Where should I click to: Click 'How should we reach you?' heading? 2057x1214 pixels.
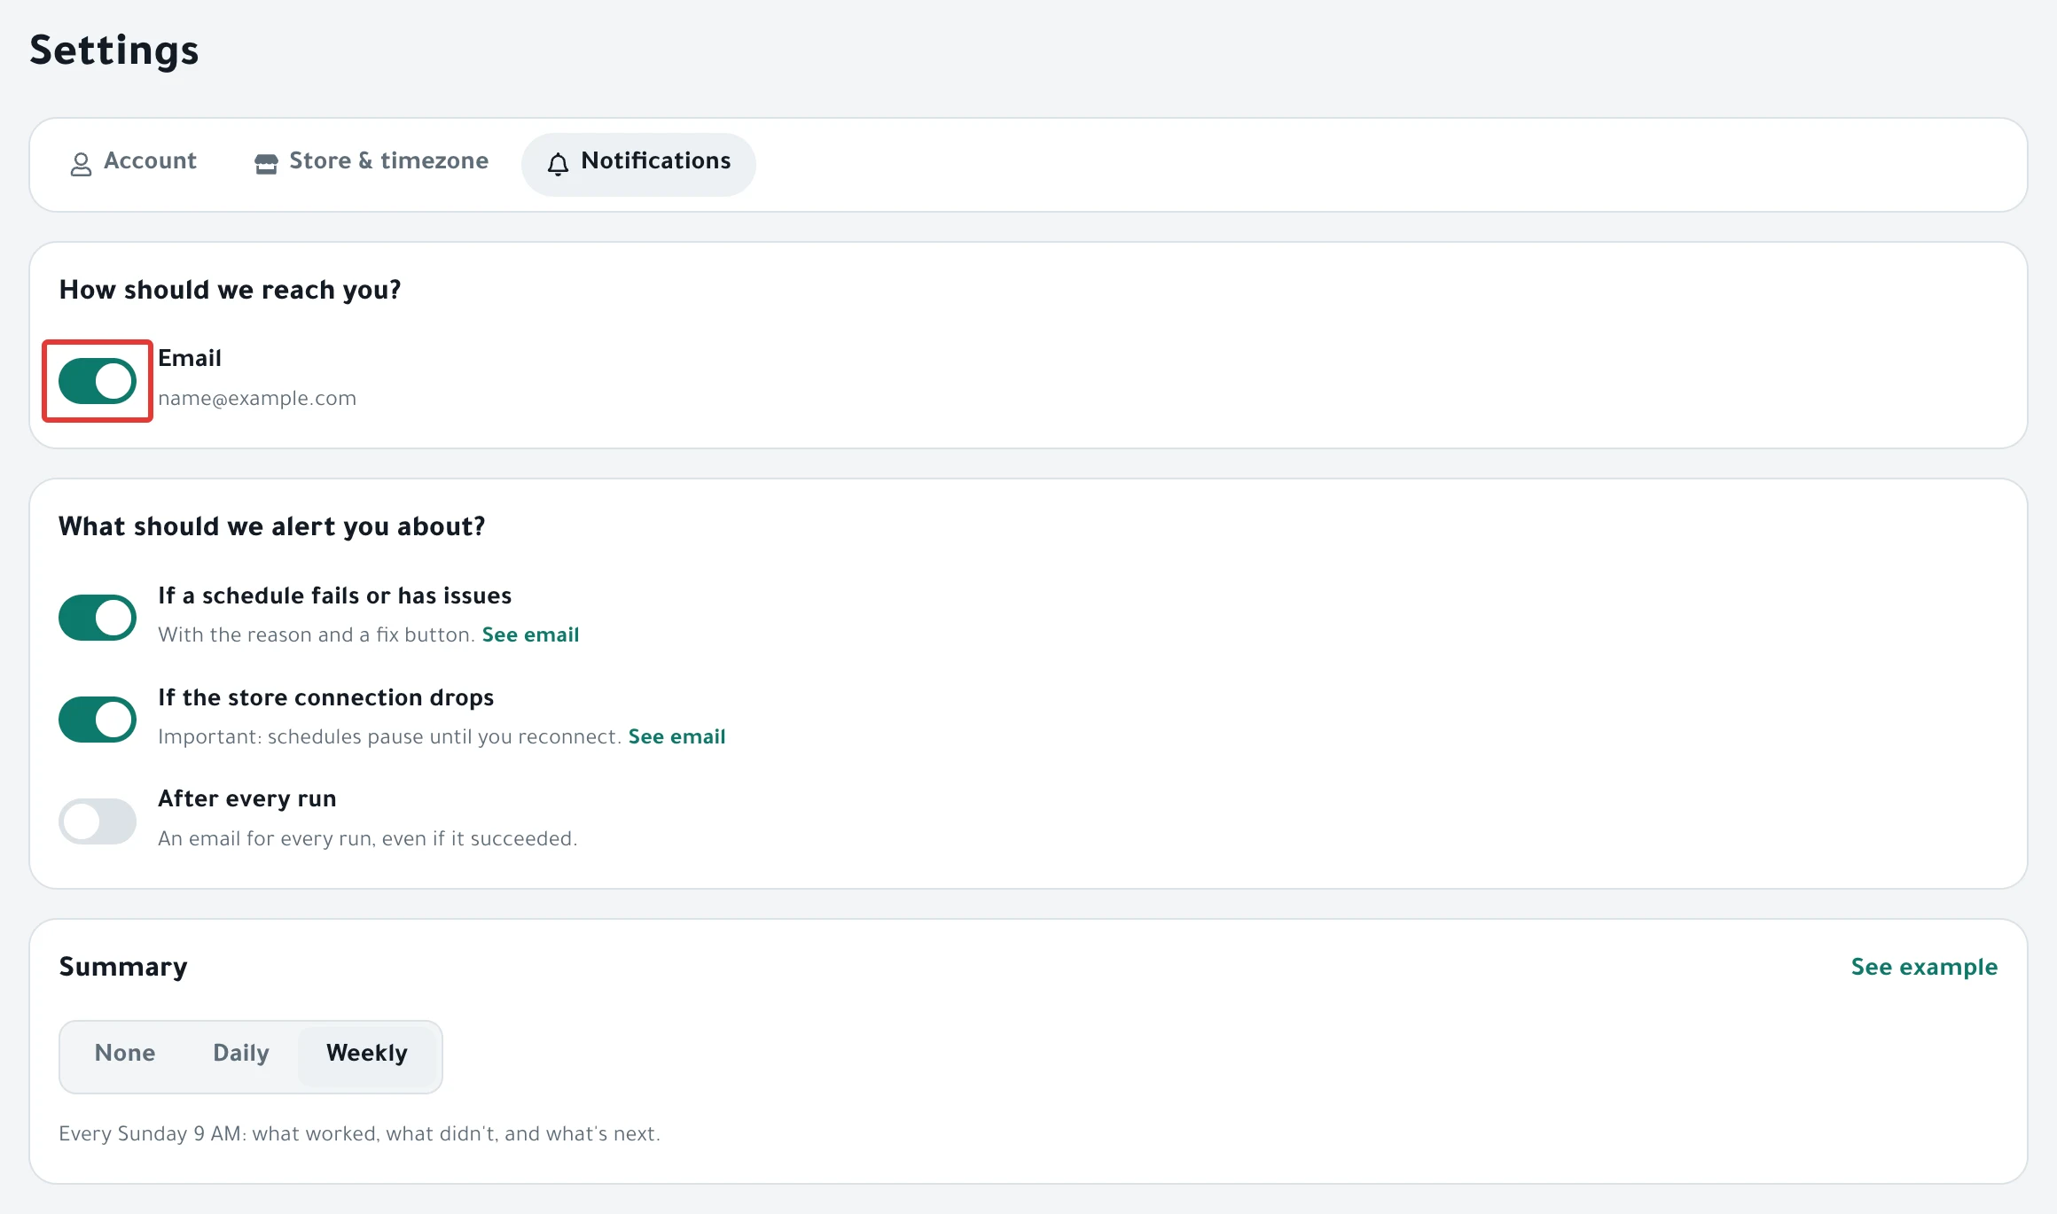click(x=231, y=291)
